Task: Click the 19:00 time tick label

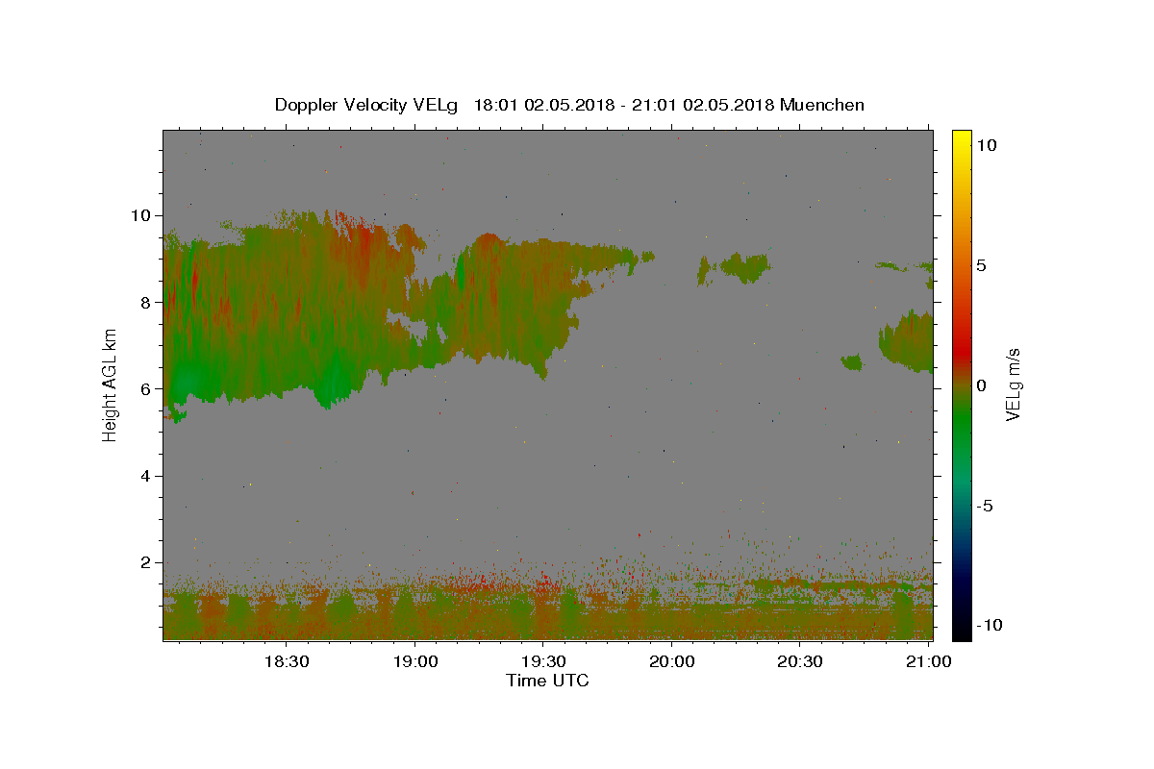Action: pyautogui.click(x=414, y=661)
